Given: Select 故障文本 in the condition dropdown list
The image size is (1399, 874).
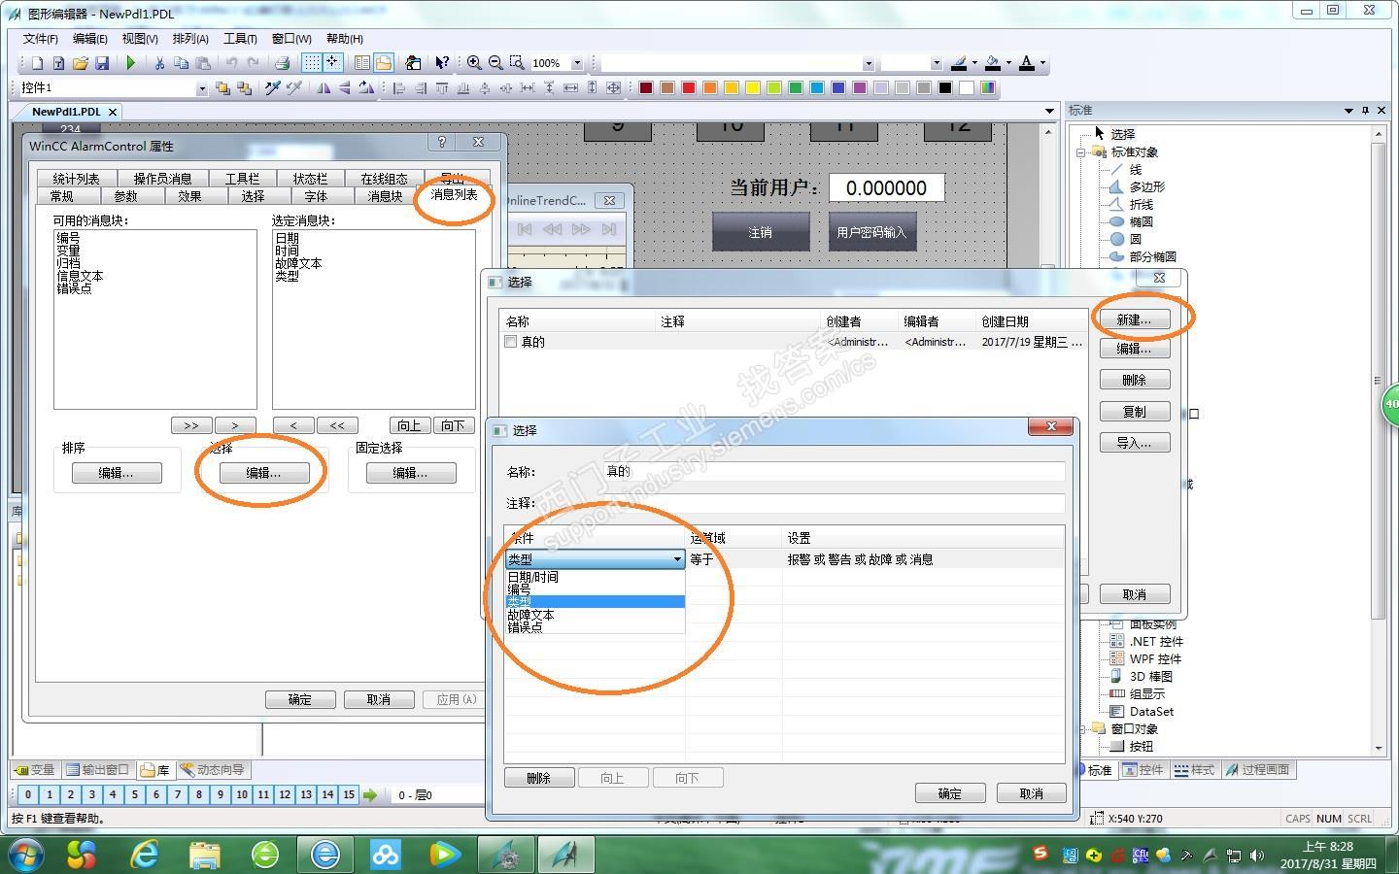Looking at the screenshot, I should tap(530, 615).
